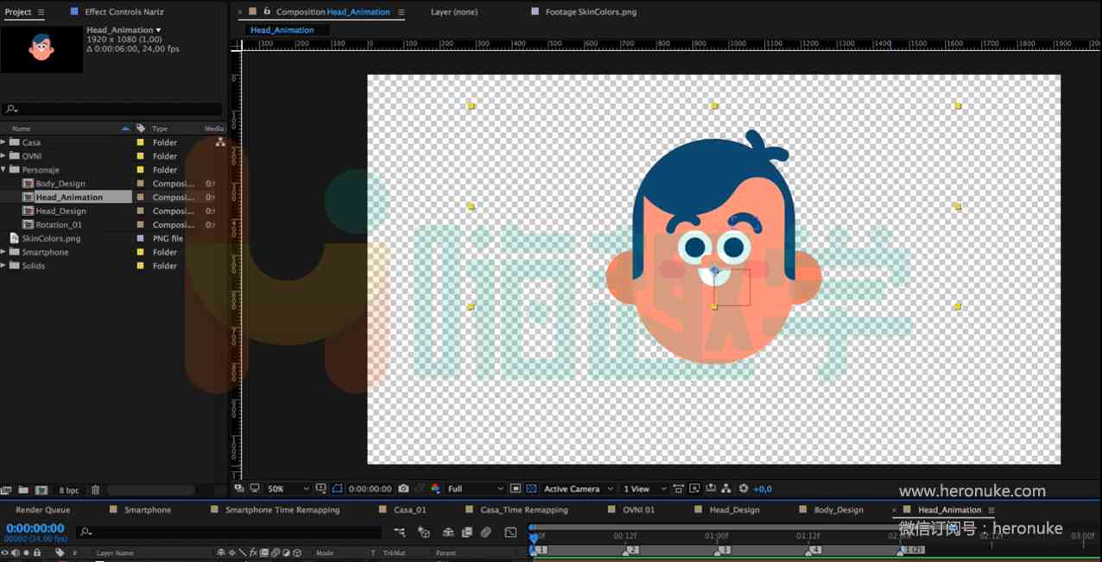Open the Render Queue tab

43,510
